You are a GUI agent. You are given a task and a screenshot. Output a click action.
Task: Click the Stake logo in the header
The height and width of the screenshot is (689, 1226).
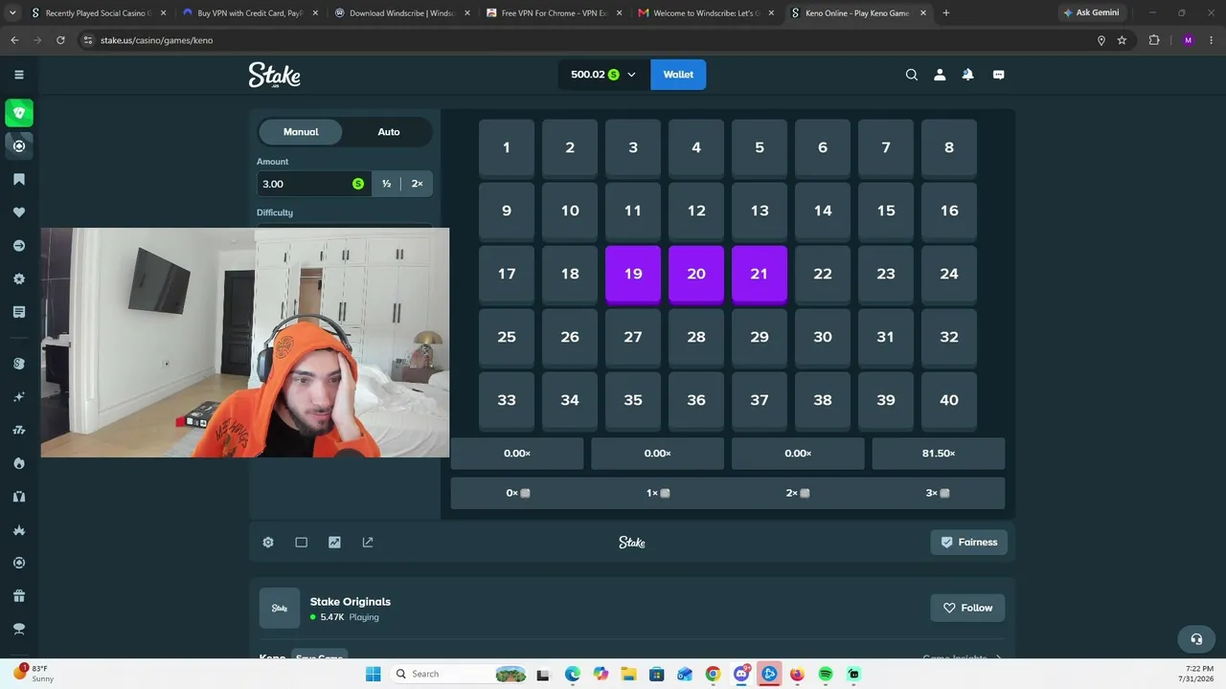(x=275, y=75)
